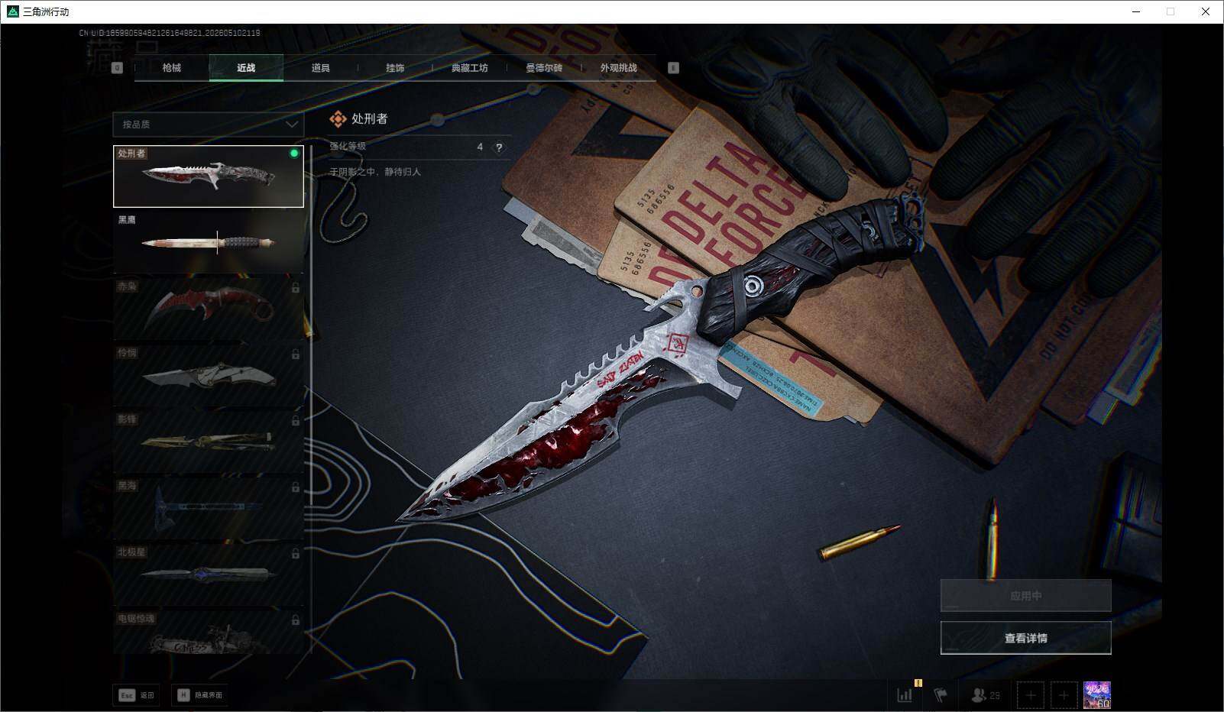Click the 三角洲行动 app icon in title bar
This screenshot has height=712, width=1224.
point(12,11)
